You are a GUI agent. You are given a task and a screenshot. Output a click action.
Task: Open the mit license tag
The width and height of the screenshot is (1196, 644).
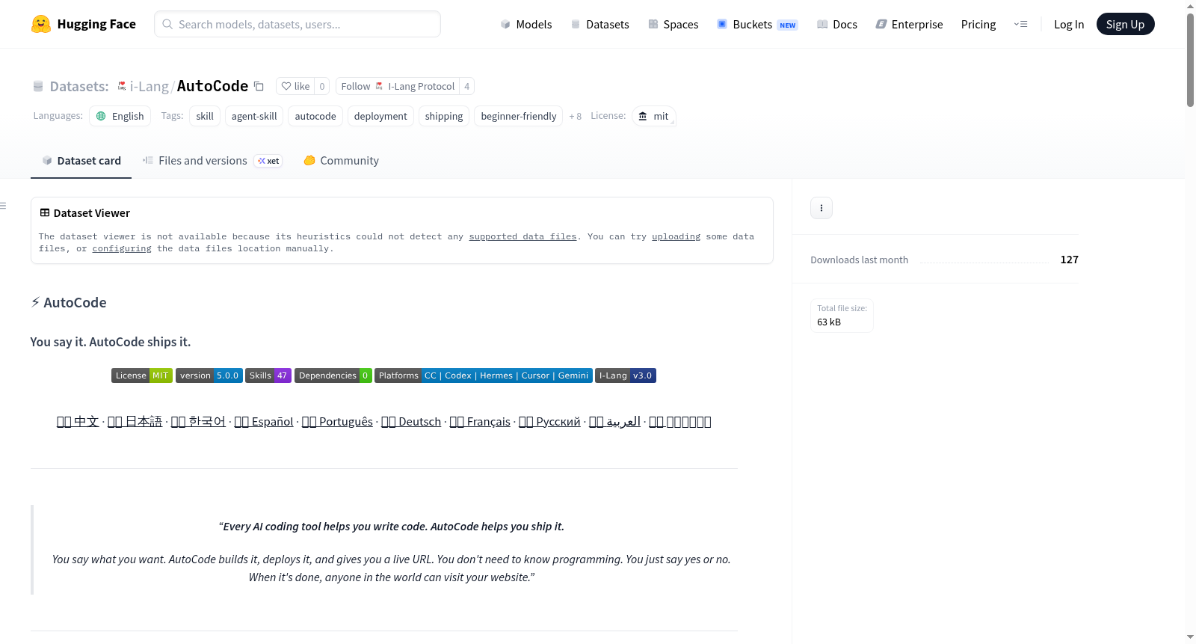click(654, 116)
